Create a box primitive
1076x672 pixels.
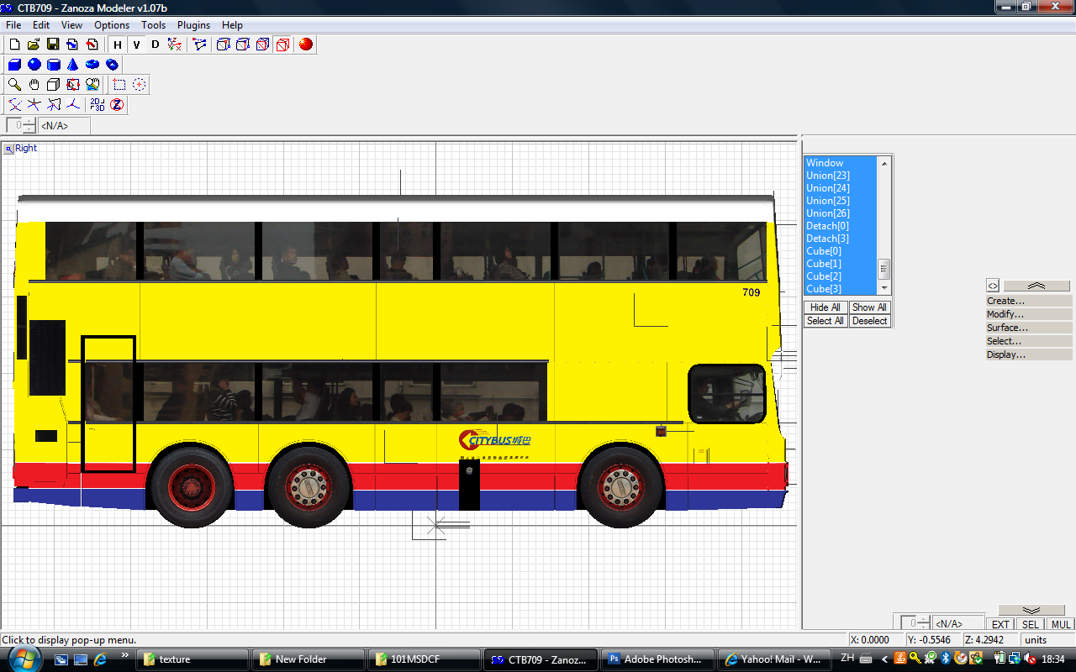point(14,65)
